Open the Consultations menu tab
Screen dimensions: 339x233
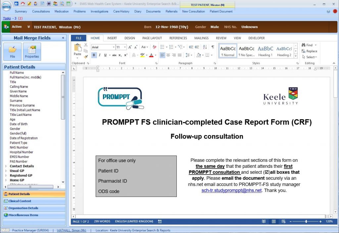pos(41,11)
